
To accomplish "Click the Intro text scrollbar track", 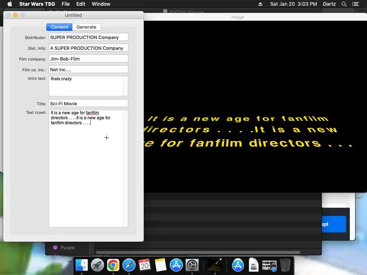I will 125,86.
